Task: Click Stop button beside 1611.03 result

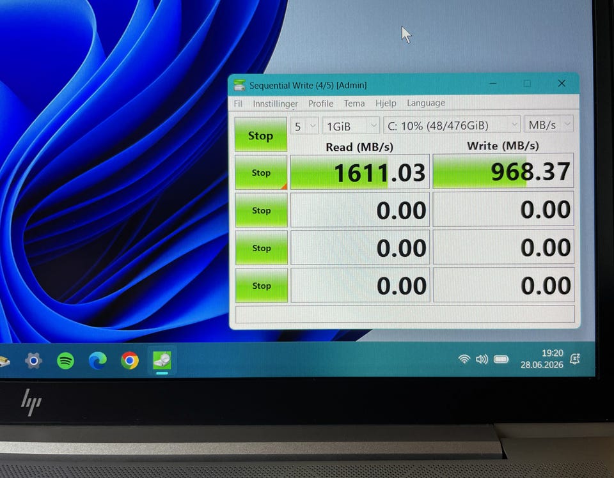Action: click(261, 173)
